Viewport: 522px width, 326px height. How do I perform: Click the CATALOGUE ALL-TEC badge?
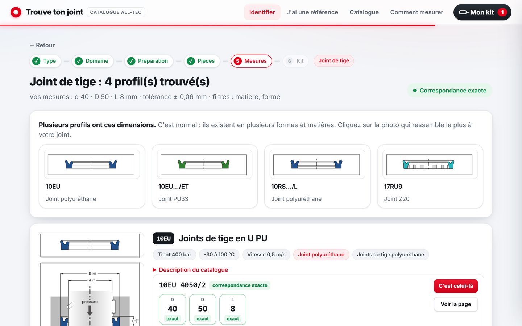click(x=116, y=12)
